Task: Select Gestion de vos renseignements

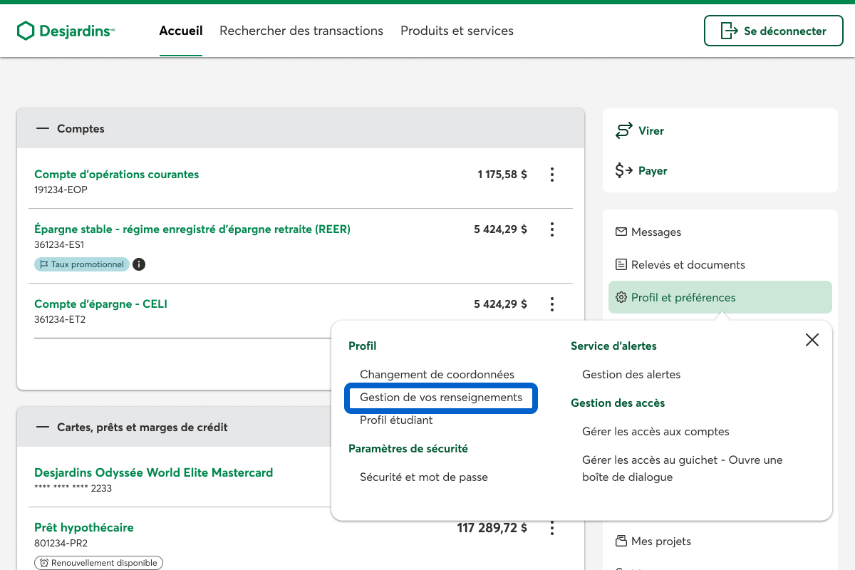Action: (x=441, y=398)
